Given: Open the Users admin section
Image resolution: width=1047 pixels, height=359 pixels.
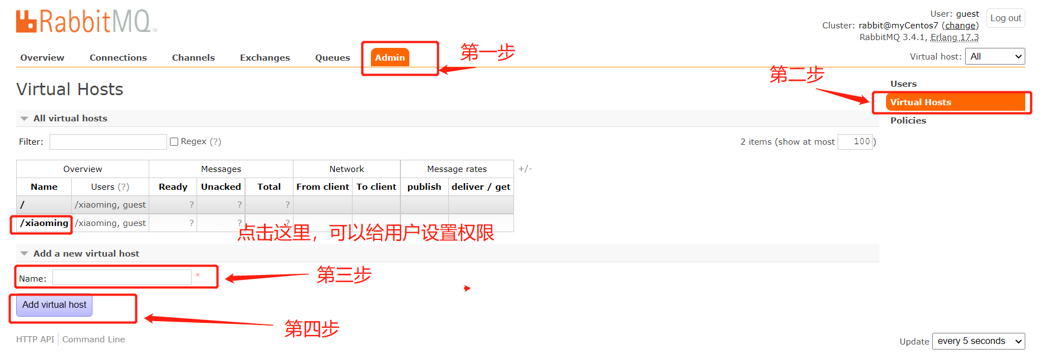Looking at the screenshot, I should 903,83.
